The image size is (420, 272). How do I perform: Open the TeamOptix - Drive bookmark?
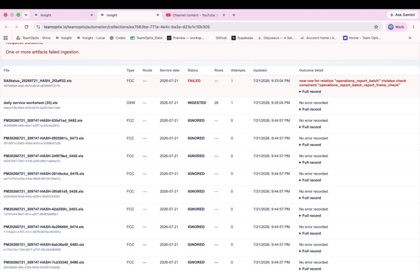click(x=33, y=38)
